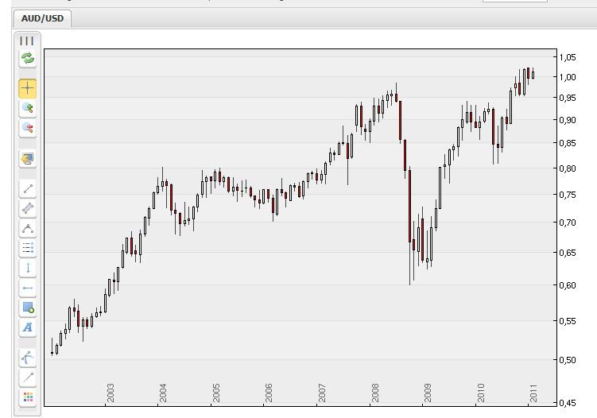Open the color palette grid tool
Screen dimensions: 597x418
[x=27, y=398]
